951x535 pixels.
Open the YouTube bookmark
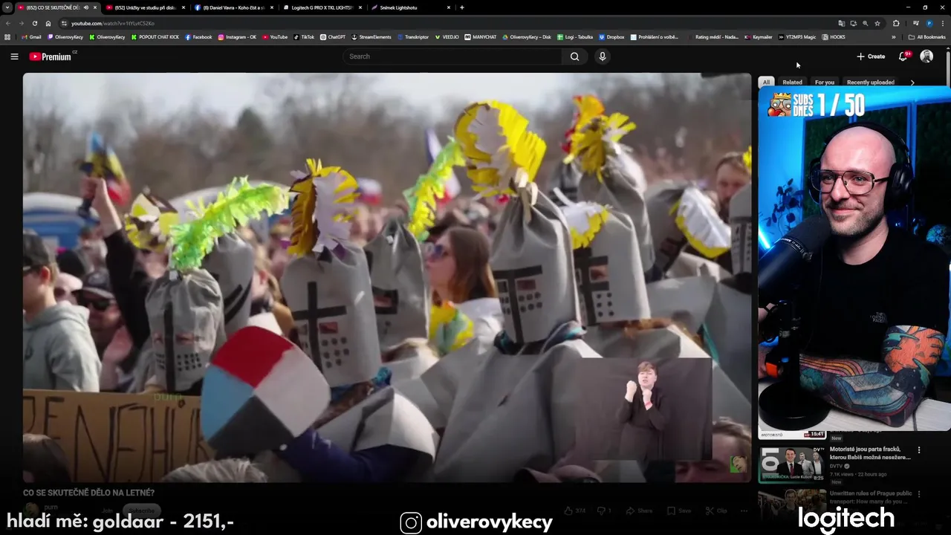[x=274, y=36]
